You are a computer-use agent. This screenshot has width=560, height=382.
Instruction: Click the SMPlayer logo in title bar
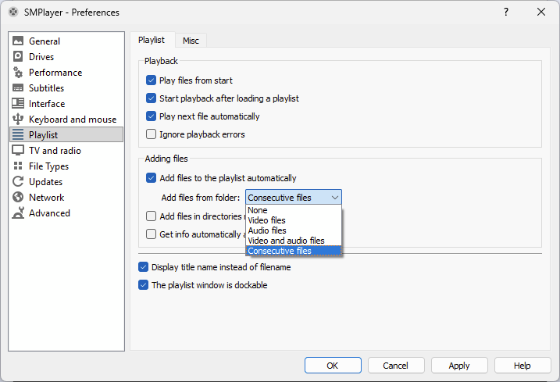13,12
